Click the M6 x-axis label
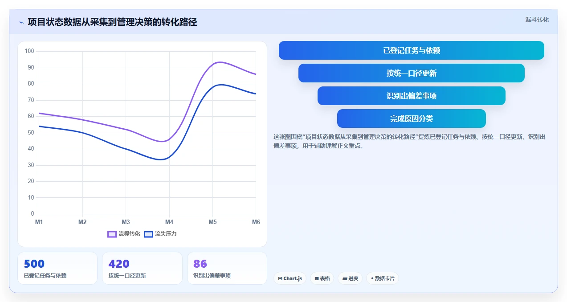Viewport: 567px width, 302px height. [256, 221]
